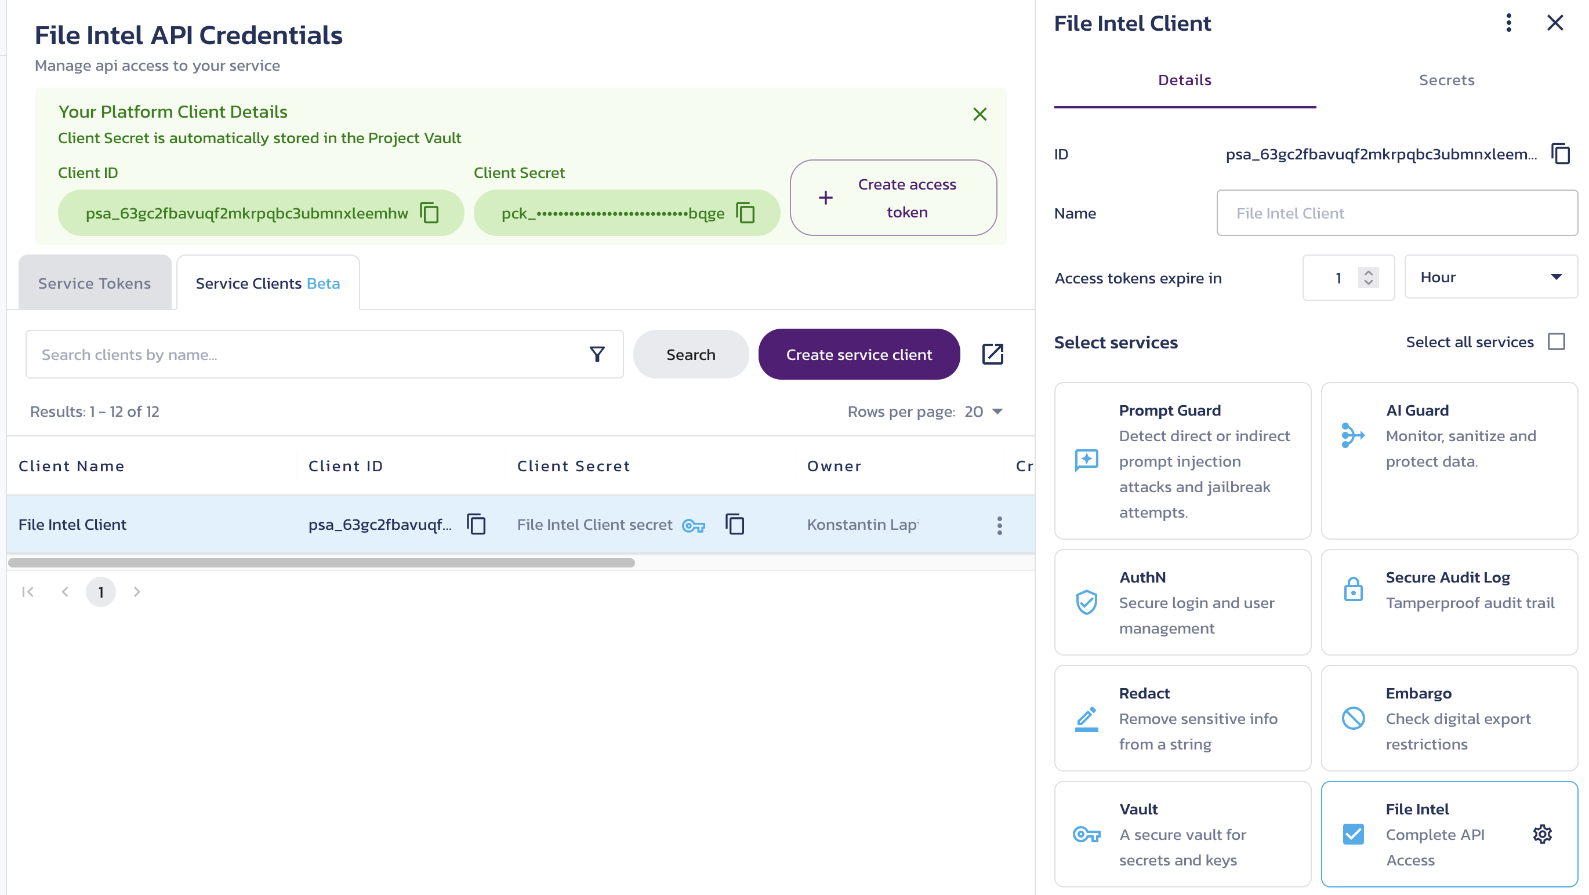Switch to the Service Clients Beta tab
The image size is (1589, 895).
268,283
